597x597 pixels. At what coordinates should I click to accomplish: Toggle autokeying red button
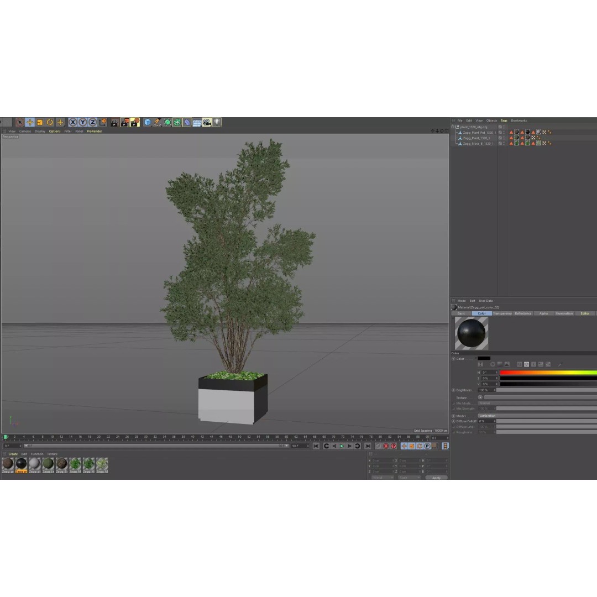386,446
